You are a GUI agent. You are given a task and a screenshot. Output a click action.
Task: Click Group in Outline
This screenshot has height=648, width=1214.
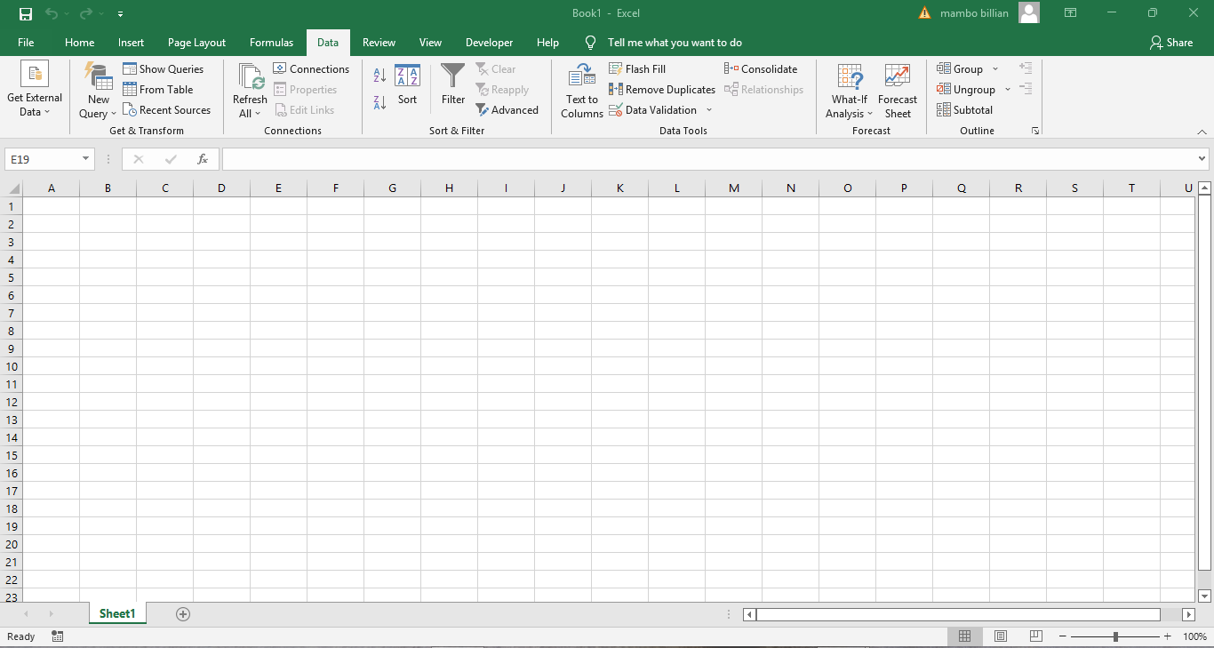(x=960, y=69)
